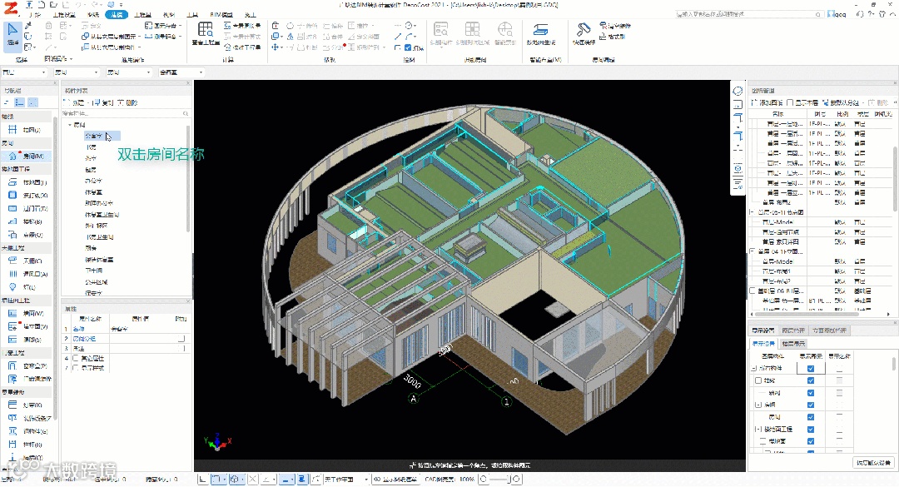Switch to 楼层显示 sub-tab
Image resolution: width=899 pixels, height=487 pixels.
(x=793, y=344)
